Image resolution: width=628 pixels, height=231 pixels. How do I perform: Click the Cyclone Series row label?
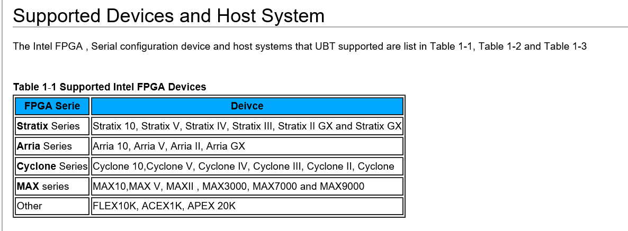[52, 167]
